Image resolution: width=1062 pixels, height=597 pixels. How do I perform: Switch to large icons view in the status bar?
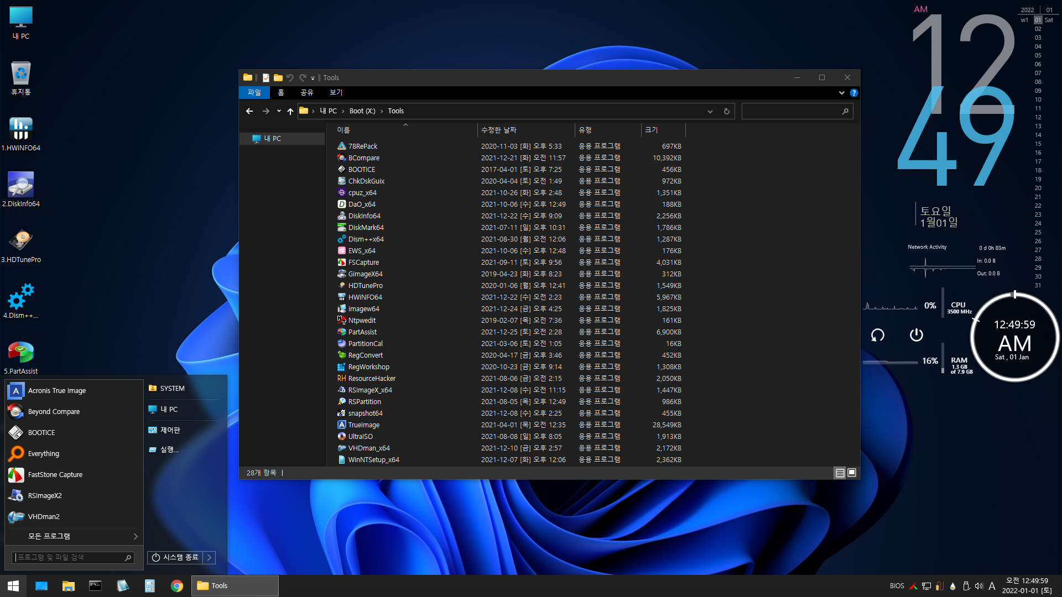point(852,473)
